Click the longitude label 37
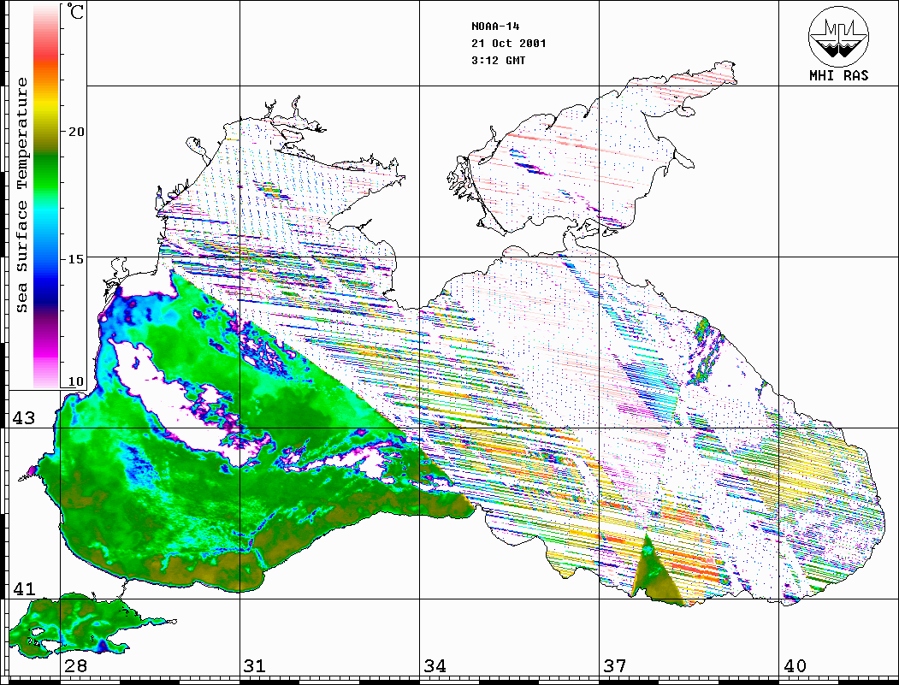This screenshot has width=899, height=685. tap(615, 665)
